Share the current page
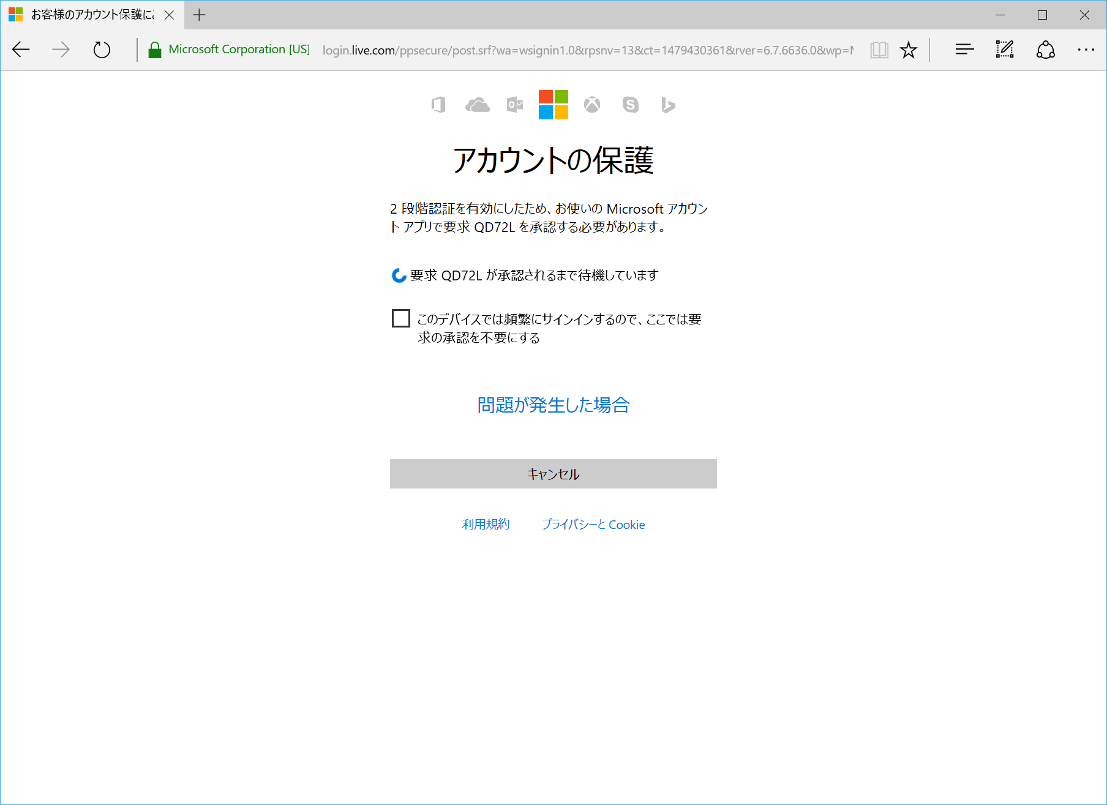The image size is (1107, 805). tap(1045, 50)
